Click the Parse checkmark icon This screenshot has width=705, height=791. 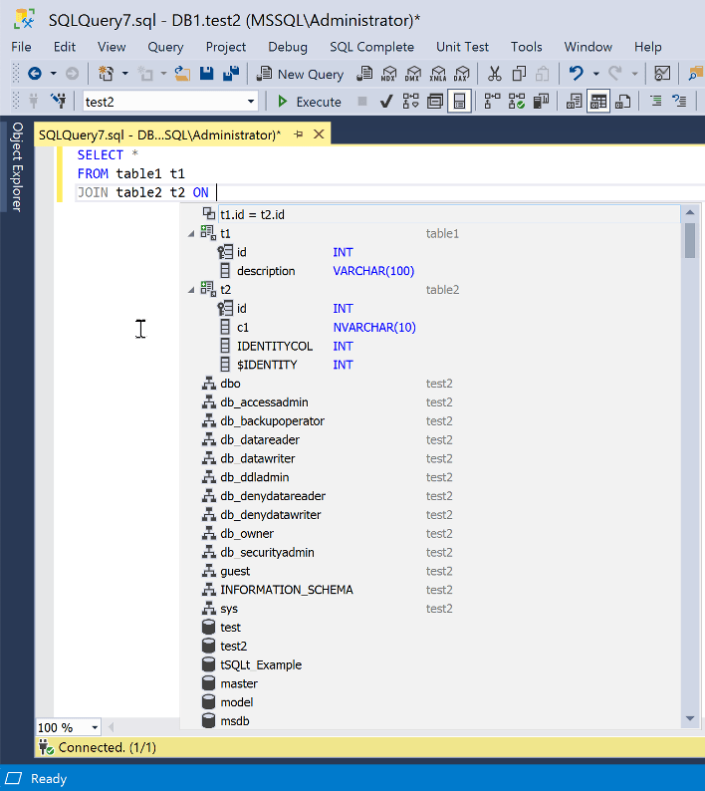[x=386, y=102]
